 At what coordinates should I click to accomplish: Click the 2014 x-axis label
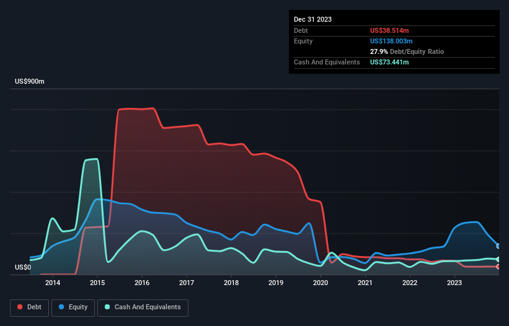(53, 283)
